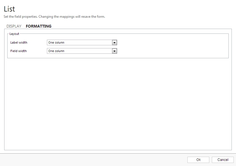236x166 pixels.
Task: Switch to the DISPLAY tab
Action: 14,26
